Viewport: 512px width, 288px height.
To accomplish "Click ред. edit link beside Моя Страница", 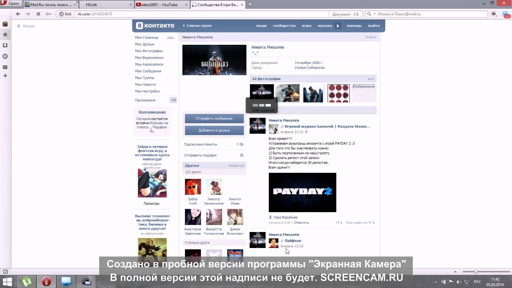I will 171,38.
